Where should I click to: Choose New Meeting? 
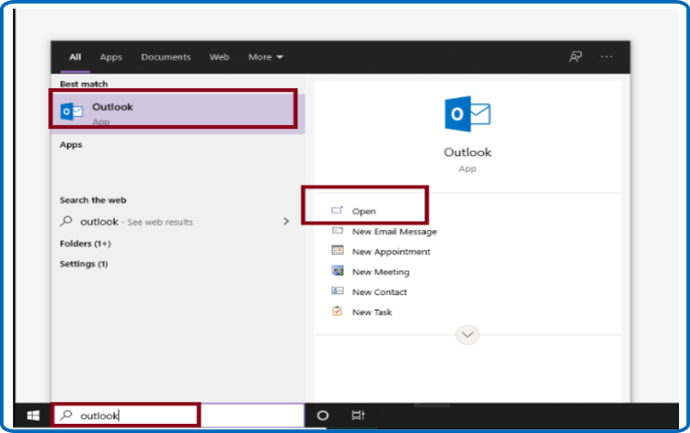pos(381,272)
